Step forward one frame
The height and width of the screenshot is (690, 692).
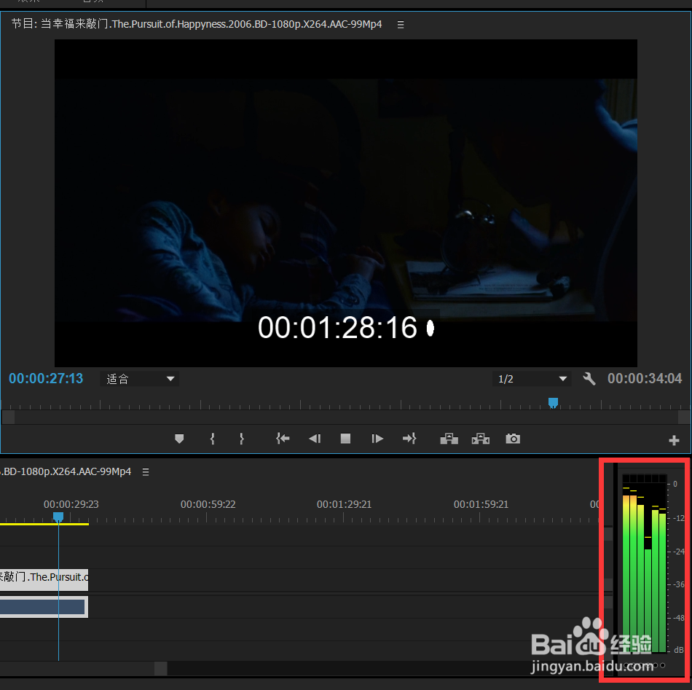coord(377,439)
